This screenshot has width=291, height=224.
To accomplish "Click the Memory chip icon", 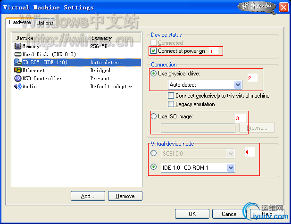I will 18,46.
